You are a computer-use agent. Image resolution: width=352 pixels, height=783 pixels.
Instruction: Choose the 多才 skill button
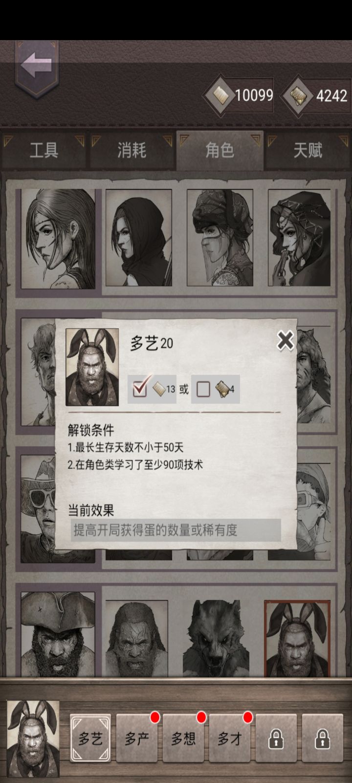point(230,738)
